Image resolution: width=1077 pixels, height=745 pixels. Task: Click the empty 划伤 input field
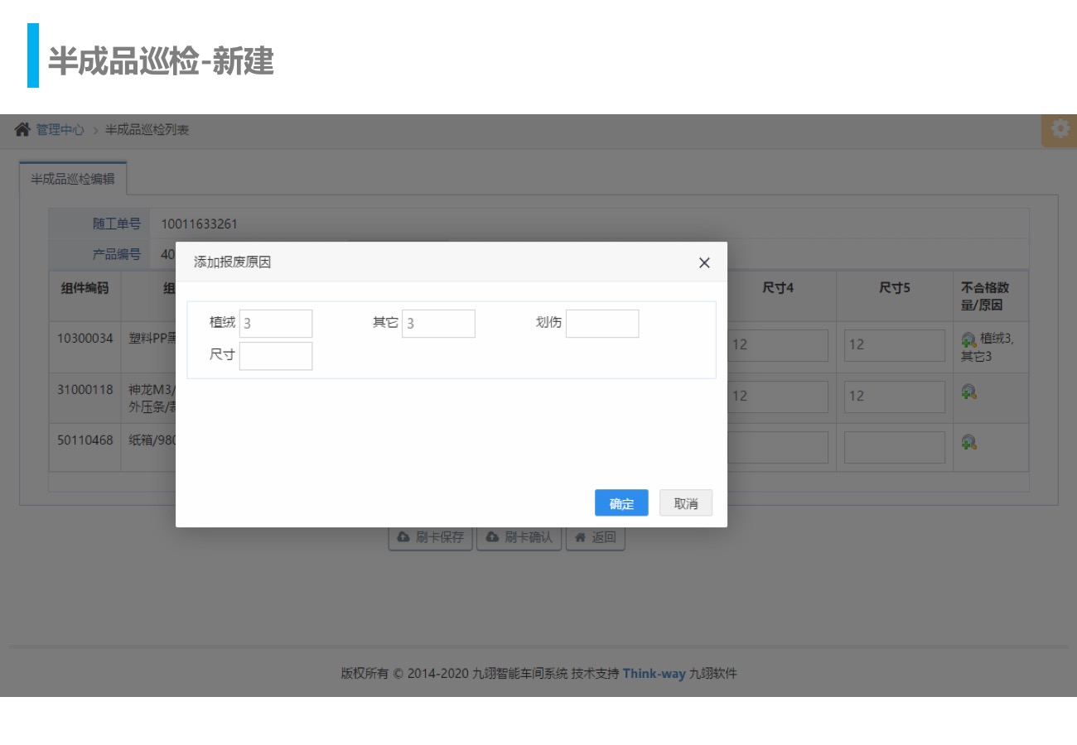point(602,324)
